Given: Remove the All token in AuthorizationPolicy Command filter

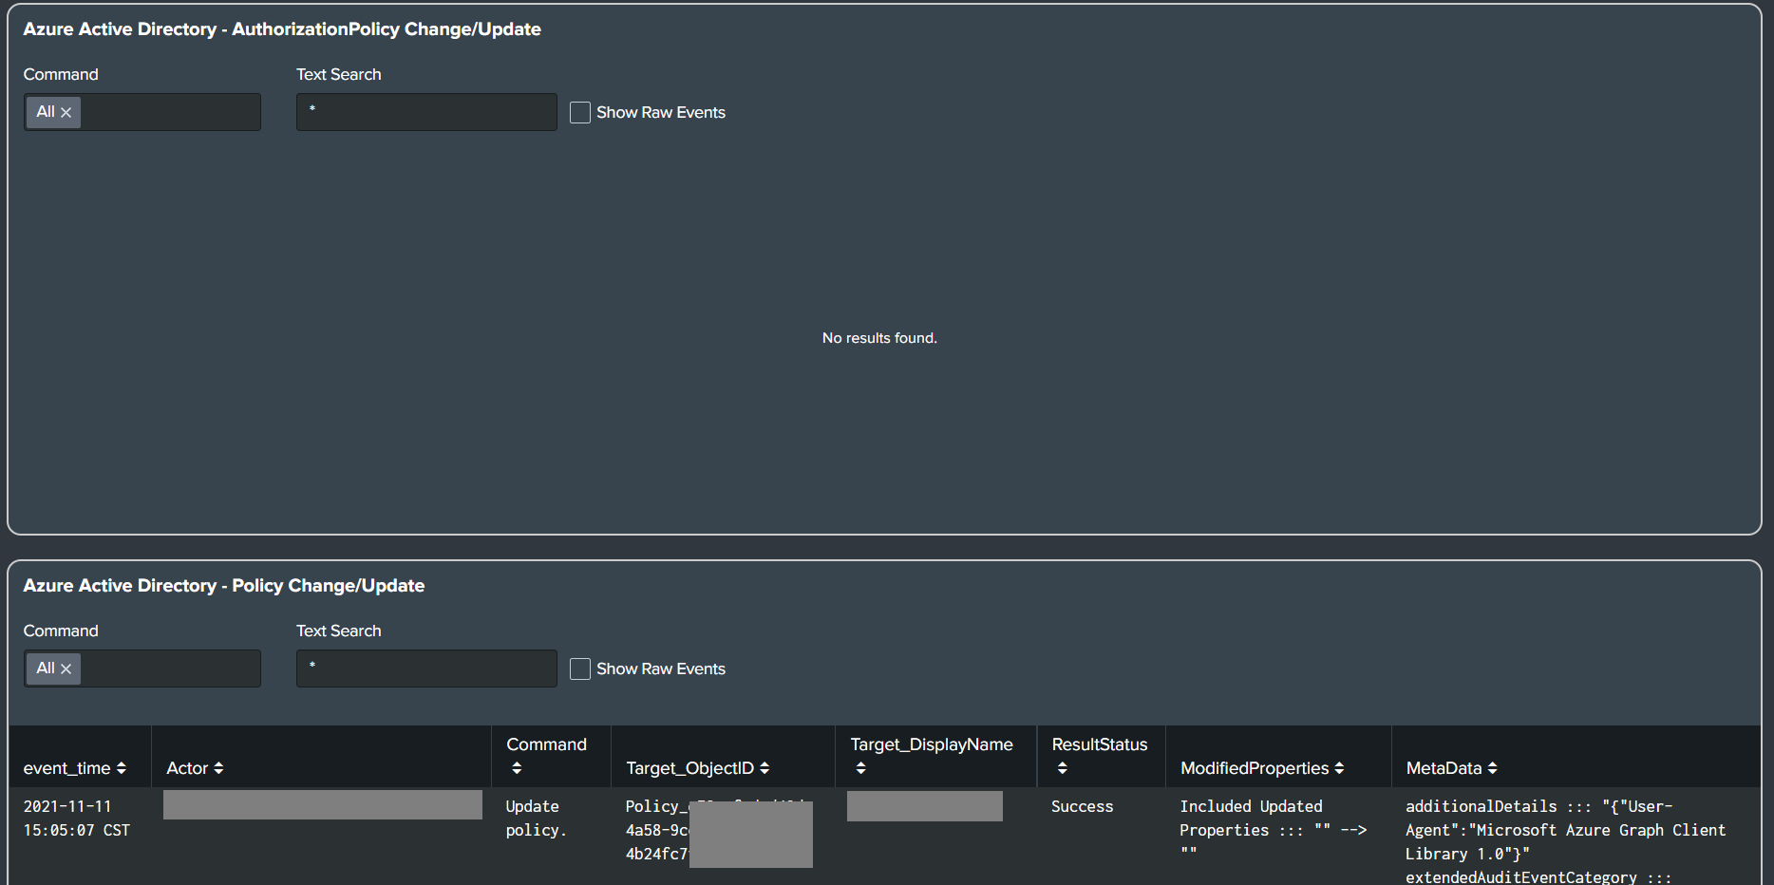Looking at the screenshot, I should pos(66,112).
